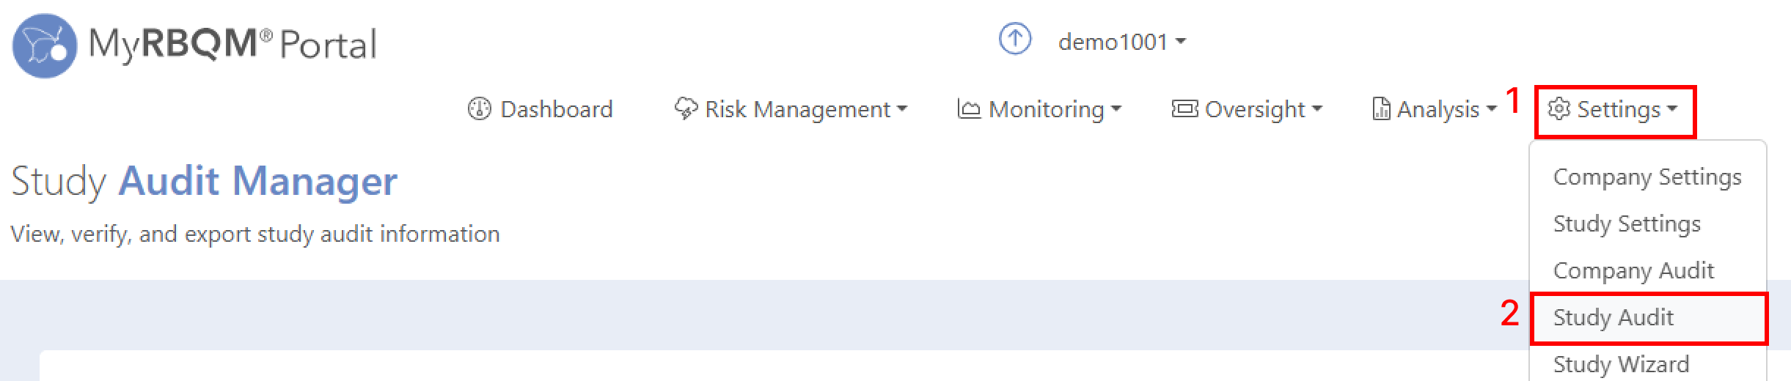Click the Monitoring chart icon
The height and width of the screenshot is (381, 1791).
click(969, 109)
